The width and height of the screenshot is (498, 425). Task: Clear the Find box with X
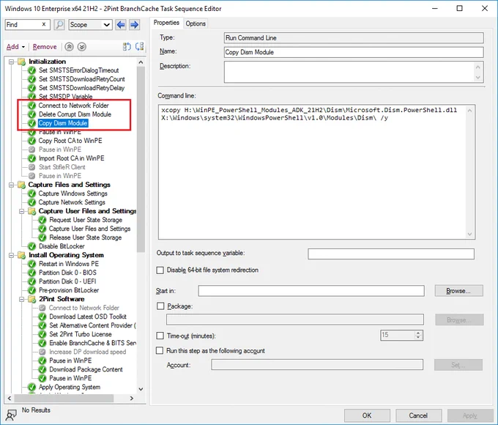[44, 24]
